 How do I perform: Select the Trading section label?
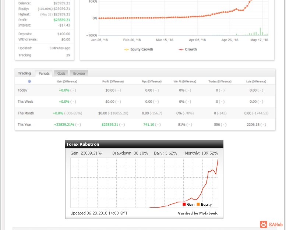[x=24, y=73]
